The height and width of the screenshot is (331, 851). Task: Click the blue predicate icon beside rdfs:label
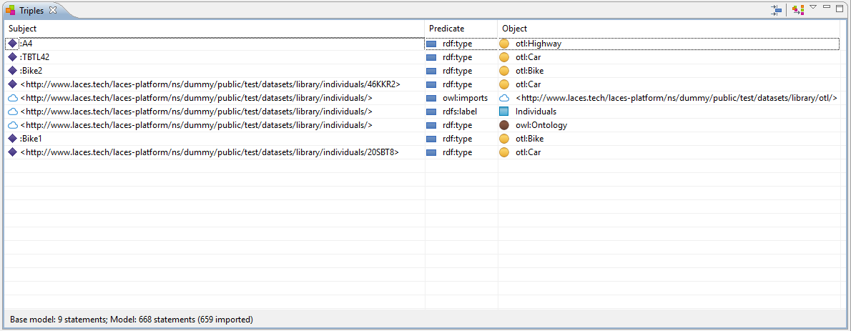pos(431,112)
